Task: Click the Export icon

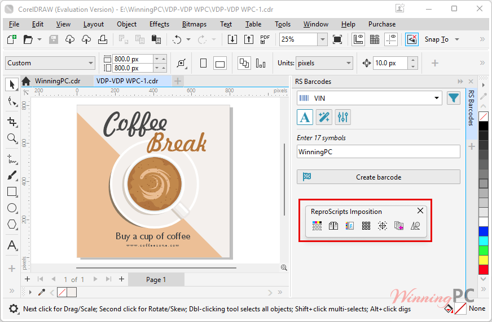Action: point(249,39)
